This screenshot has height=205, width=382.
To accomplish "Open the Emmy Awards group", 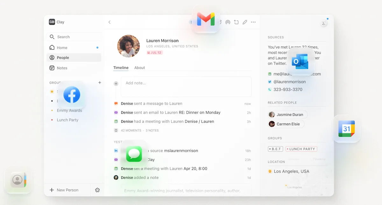I will pos(69,110).
